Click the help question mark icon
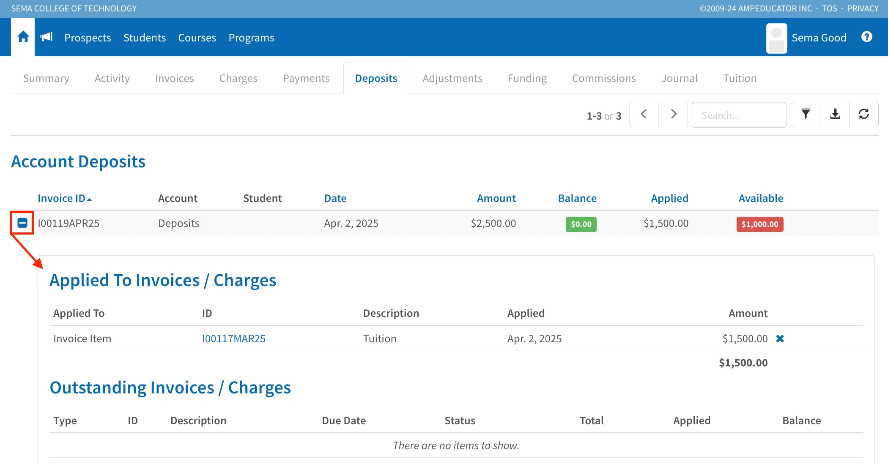The image size is (888, 464). click(x=866, y=37)
